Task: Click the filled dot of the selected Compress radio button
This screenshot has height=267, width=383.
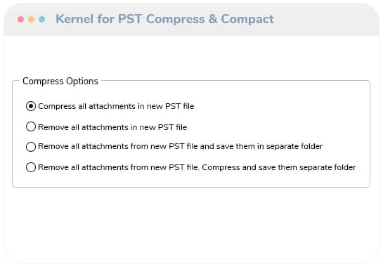Action: click(x=31, y=106)
